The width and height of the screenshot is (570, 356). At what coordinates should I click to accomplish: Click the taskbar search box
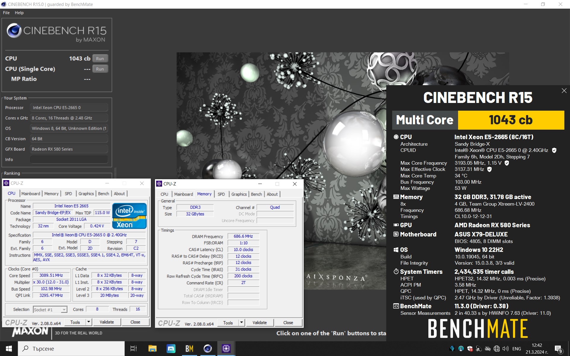[71, 349]
